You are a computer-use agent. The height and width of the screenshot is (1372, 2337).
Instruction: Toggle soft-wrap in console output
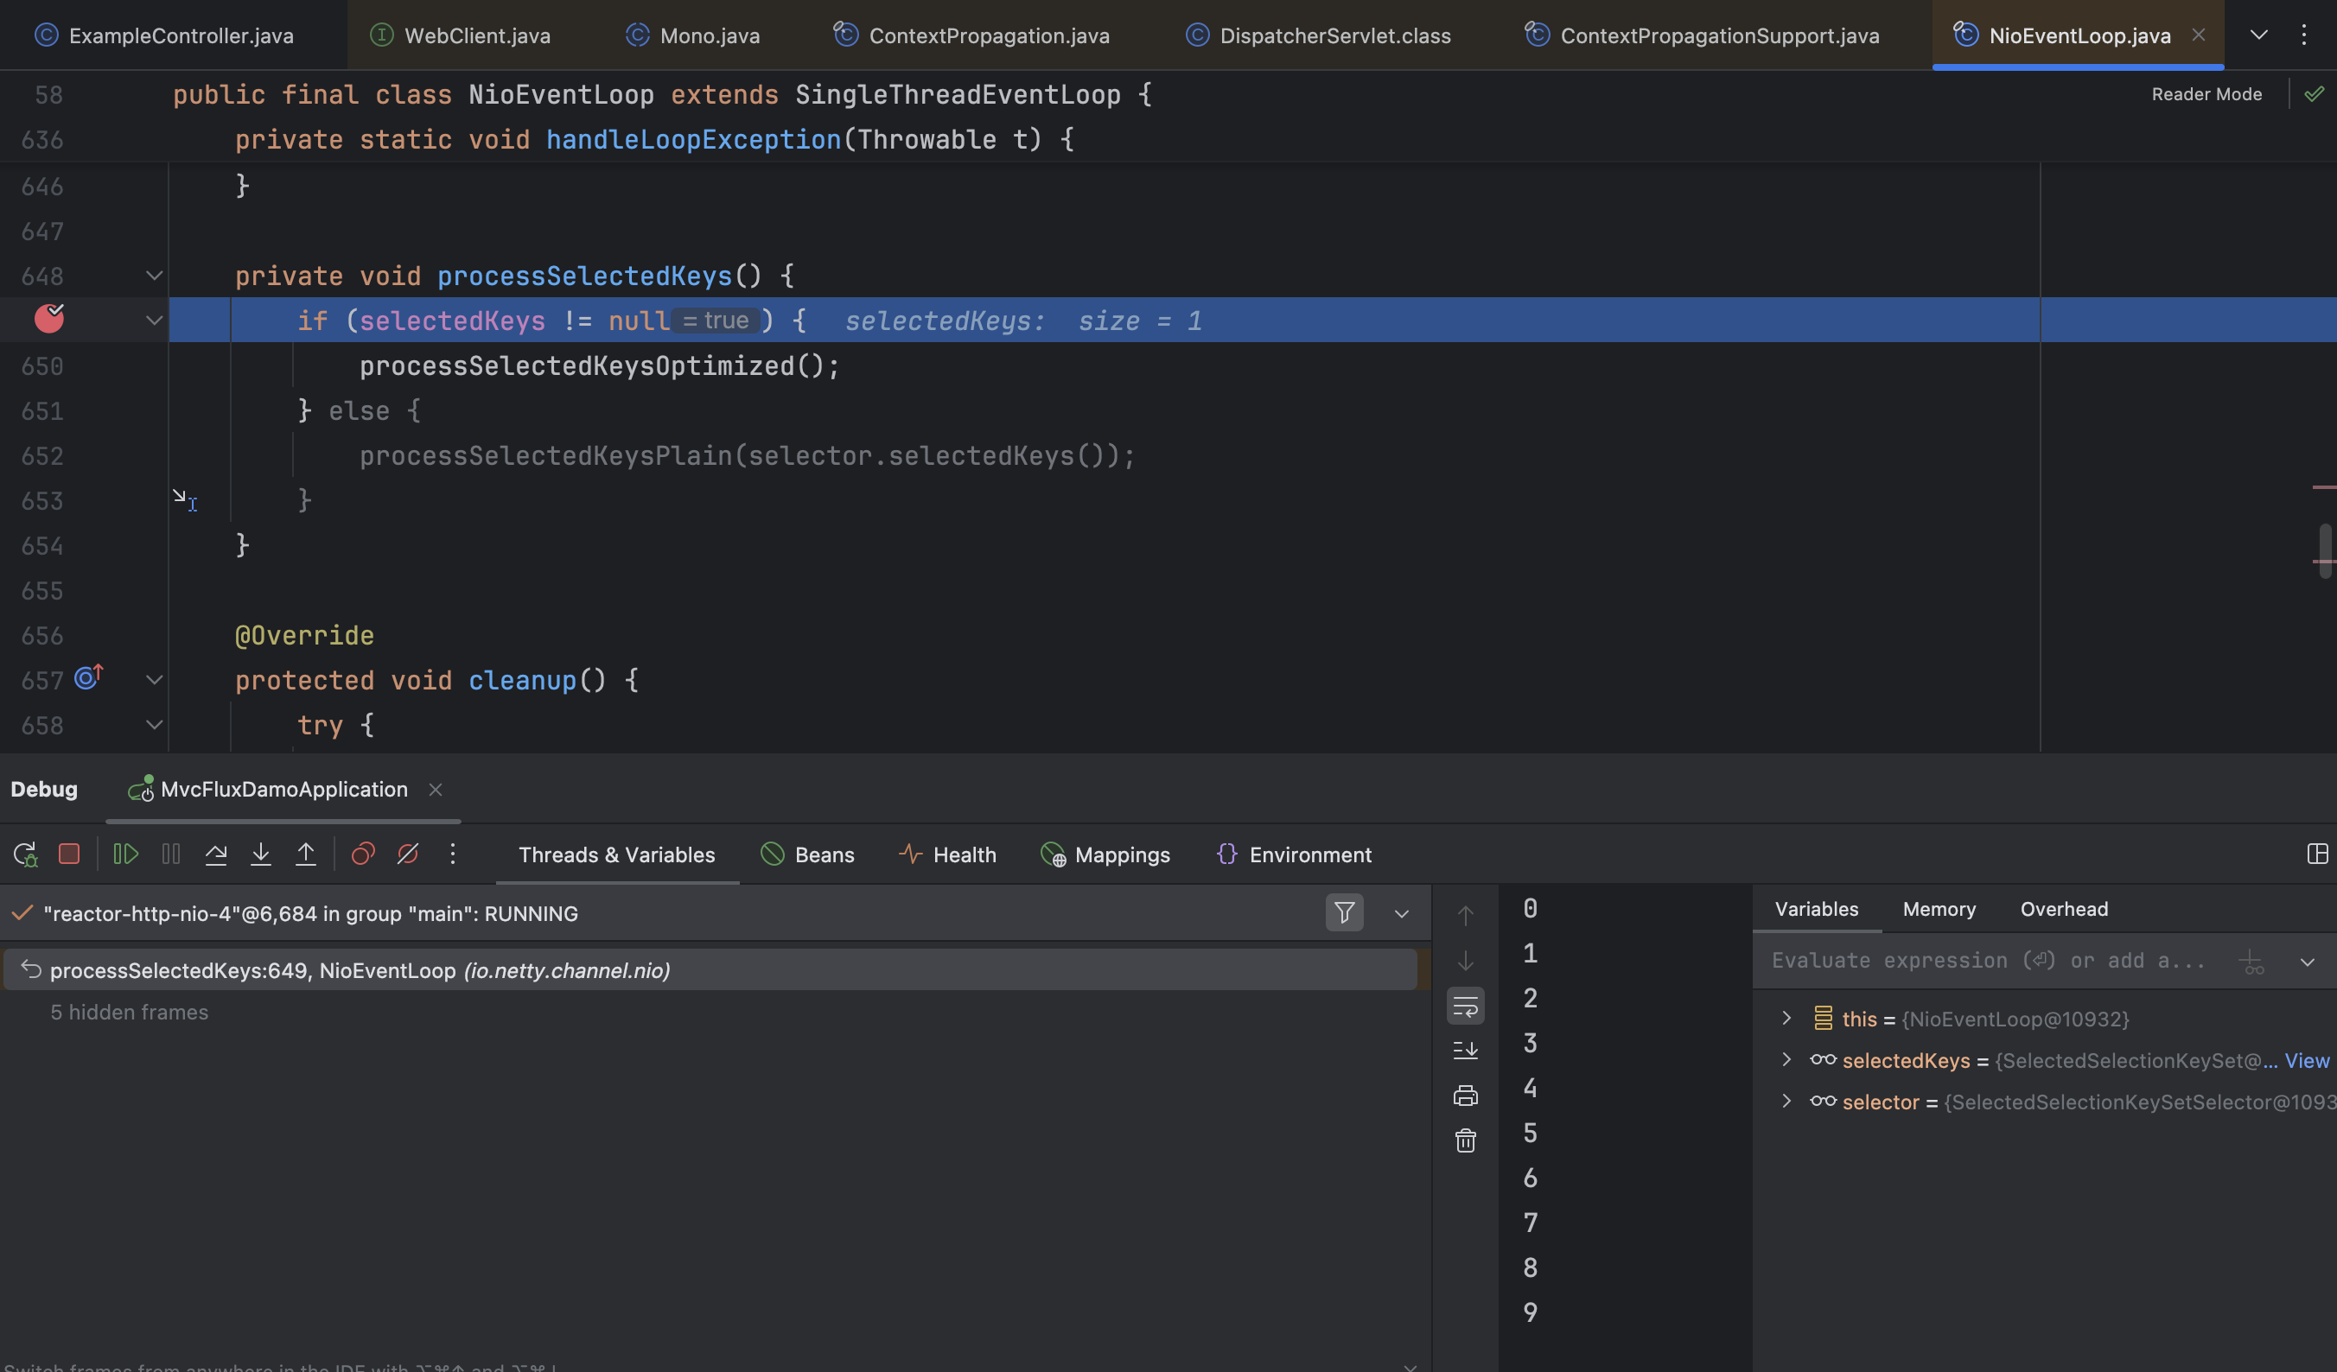(1465, 1006)
